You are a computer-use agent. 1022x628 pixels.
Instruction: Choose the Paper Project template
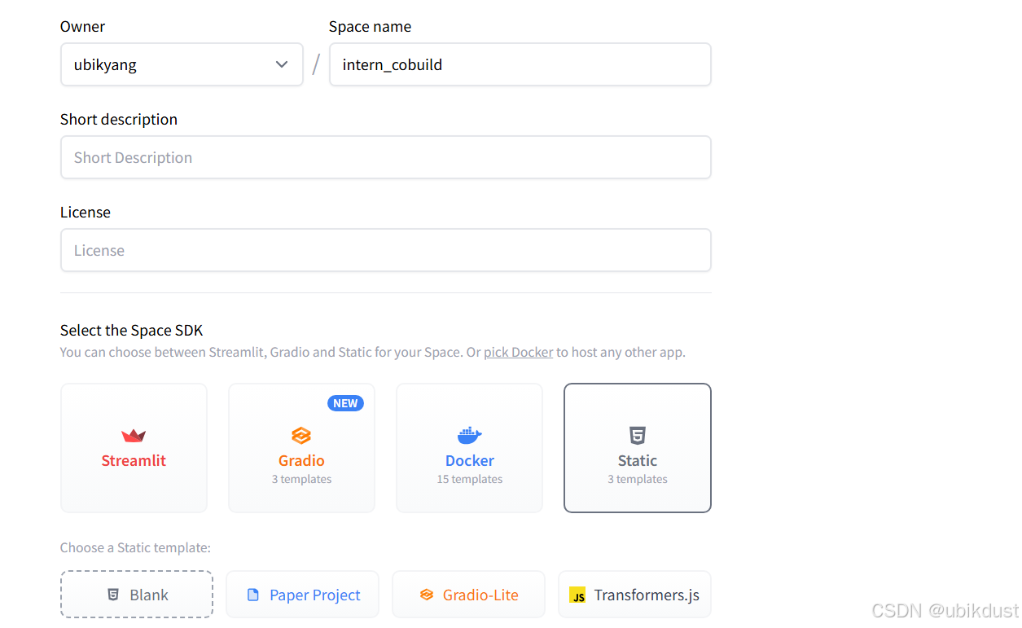302,595
